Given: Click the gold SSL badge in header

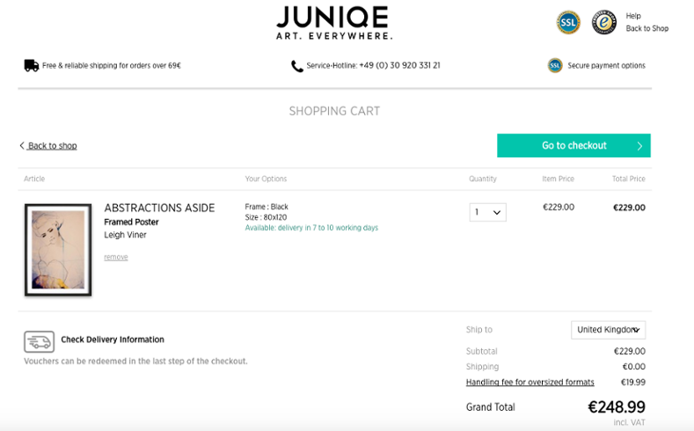Looking at the screenshot, I should [568, 22].
